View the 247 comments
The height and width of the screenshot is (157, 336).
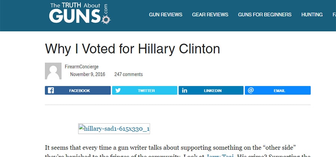click(128, 74)
